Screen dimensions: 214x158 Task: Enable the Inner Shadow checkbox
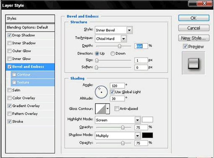click(x=9, y=43)
